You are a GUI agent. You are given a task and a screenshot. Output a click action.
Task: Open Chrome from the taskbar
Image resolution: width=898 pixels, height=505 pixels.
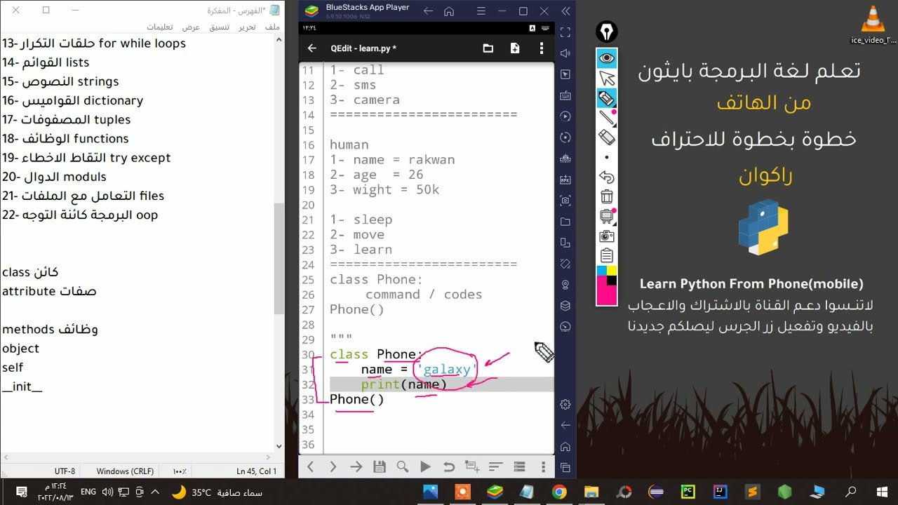coord(559,491)
